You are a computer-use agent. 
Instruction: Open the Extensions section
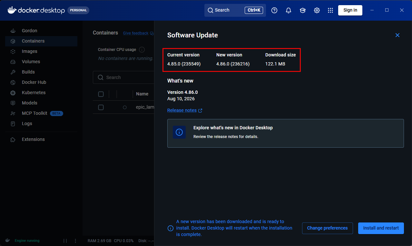41,139
